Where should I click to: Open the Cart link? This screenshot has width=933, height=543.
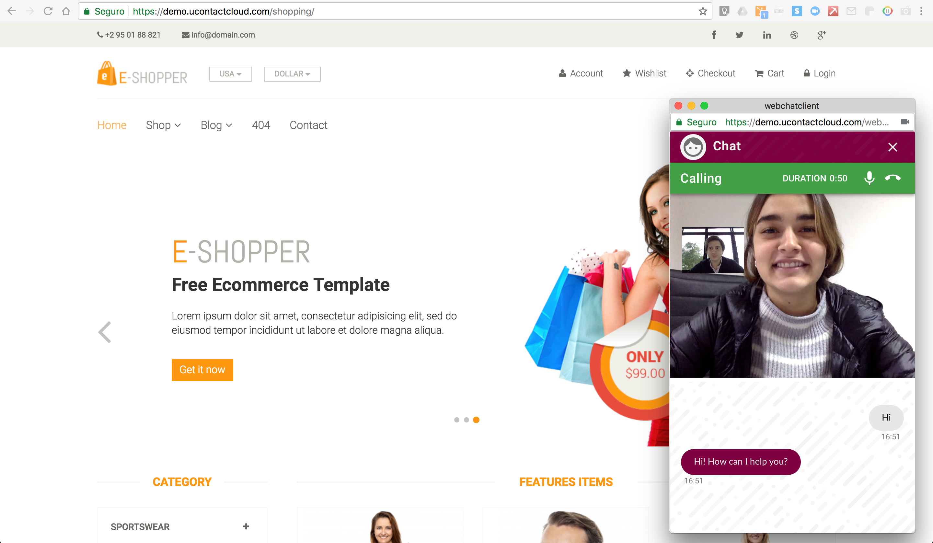coord(769,73)
